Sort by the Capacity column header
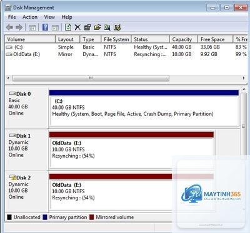The image size is (250, 233). coord(184,39)
